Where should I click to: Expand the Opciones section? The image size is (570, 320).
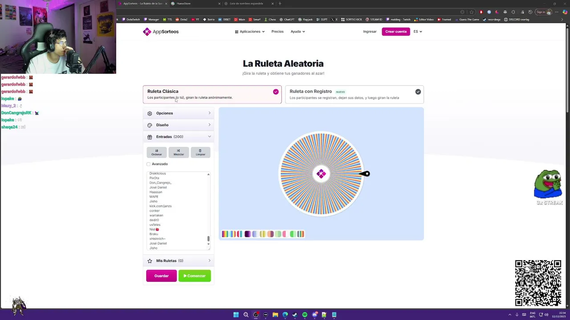point(179,113)
